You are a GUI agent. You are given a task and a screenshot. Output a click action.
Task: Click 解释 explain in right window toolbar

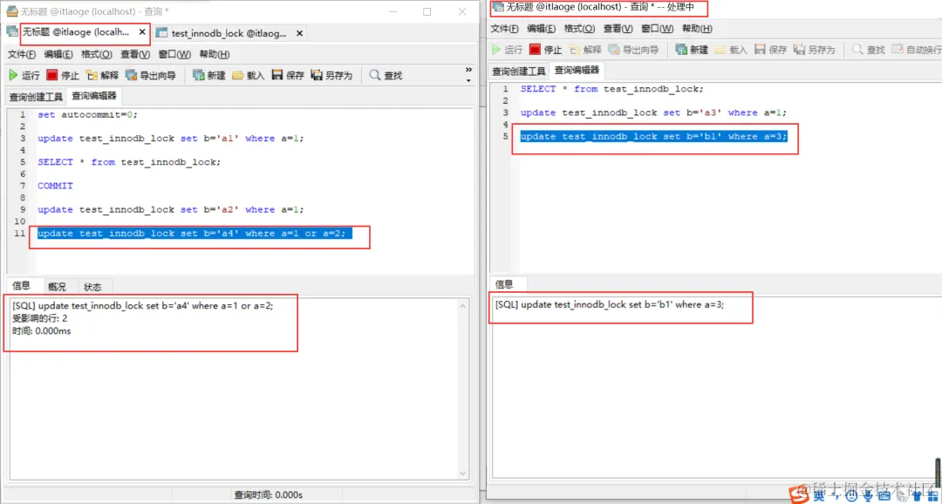585,50
